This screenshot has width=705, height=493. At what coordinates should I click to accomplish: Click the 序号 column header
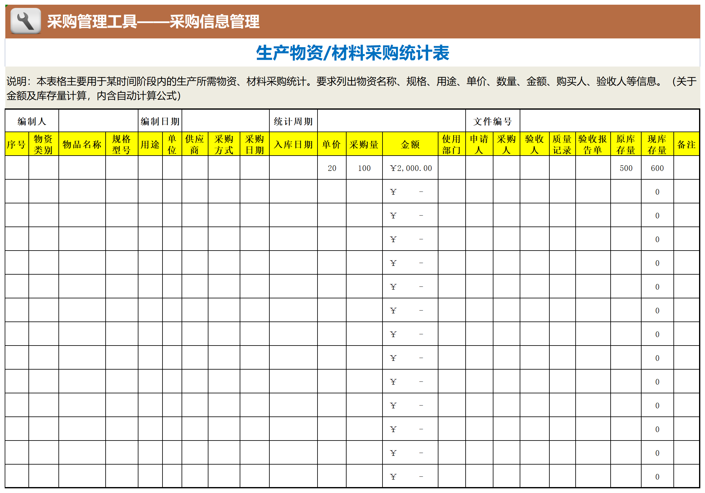coord(17,144)
